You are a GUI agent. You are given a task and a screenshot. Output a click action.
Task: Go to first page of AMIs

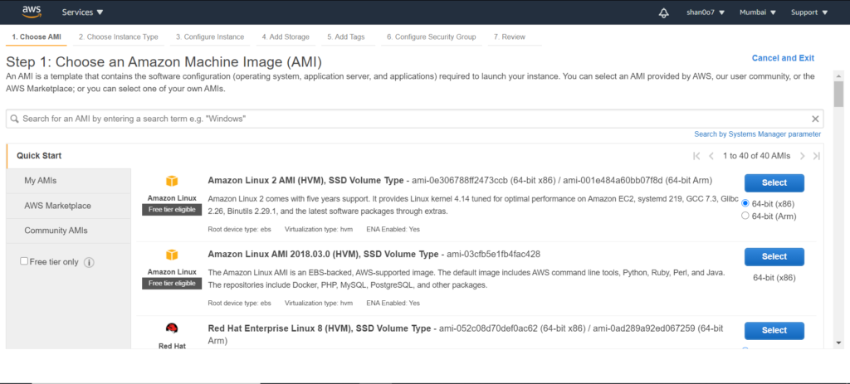pos(697,156)
